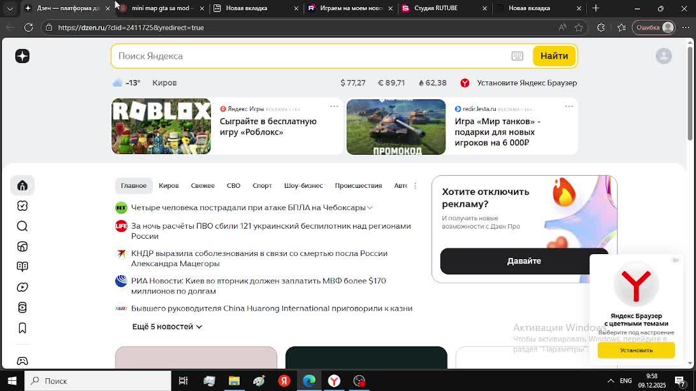Open read aloud icon in address bar
The image size is (696, 391).
point(562,27)
